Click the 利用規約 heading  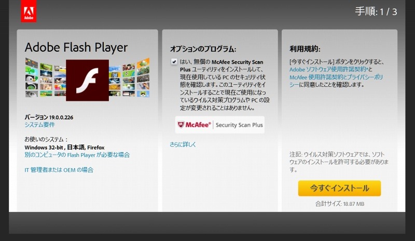pyautogui.click(x=305, y=49)
